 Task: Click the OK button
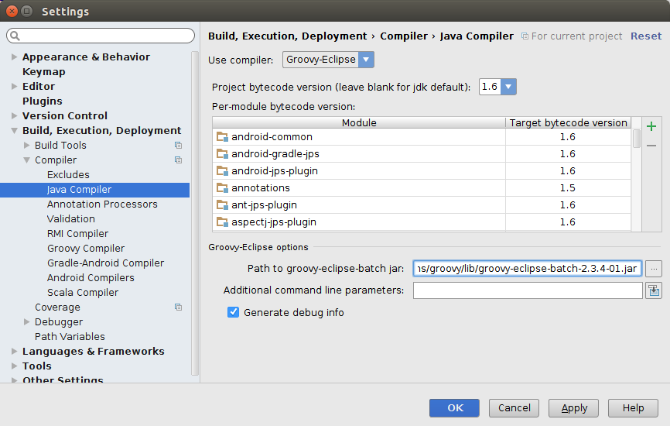click(x=454, y=408)
